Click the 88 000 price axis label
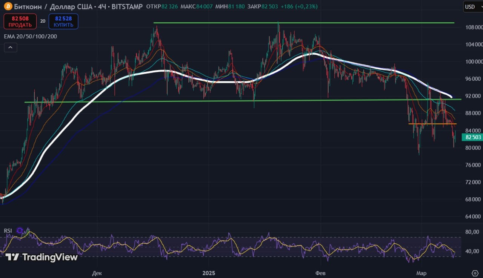Image resolution: width=483 pixels, height=278 pixels. [x=474, y=113]
